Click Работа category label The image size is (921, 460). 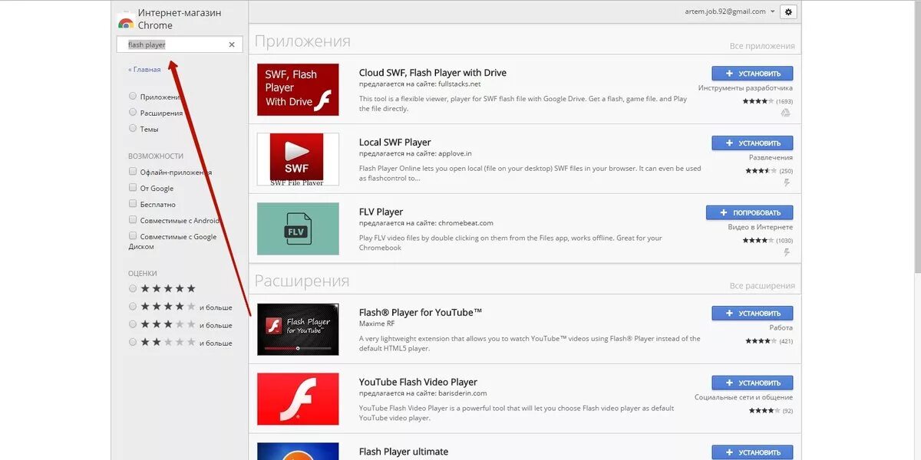pos(781,327)
